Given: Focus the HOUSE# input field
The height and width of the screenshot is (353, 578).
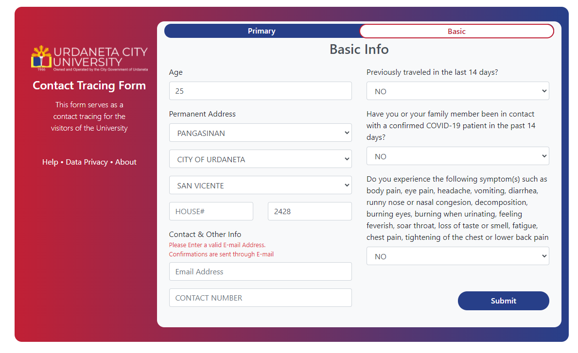Looking at the screenshot, I should point(211,212).
